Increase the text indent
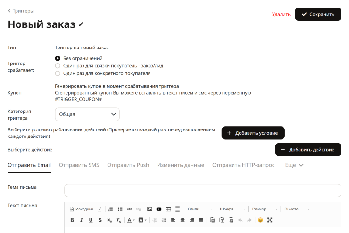The height and width of the screenshot is (233, 349). point(164,220)
